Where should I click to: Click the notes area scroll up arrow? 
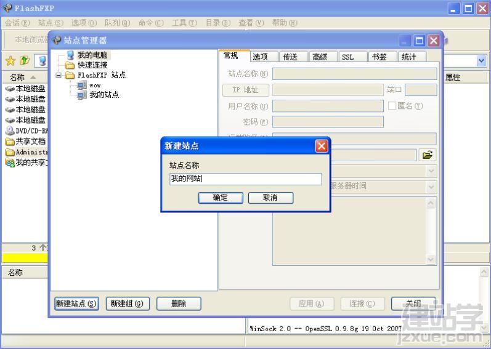pos(431,203)
